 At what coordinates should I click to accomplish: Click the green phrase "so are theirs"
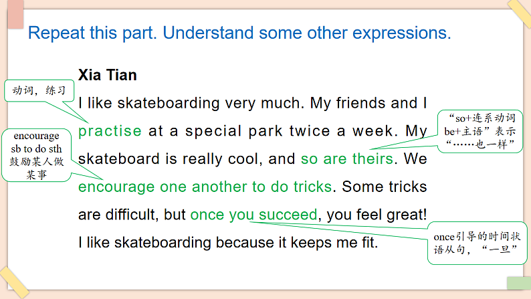pyautogui.click(x=348, y=159)
